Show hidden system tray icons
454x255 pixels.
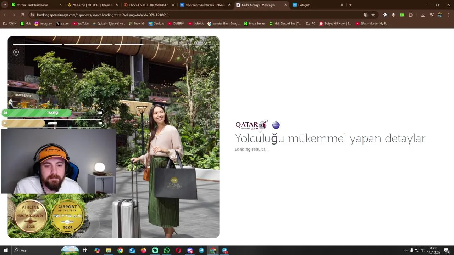coord(406,250)
